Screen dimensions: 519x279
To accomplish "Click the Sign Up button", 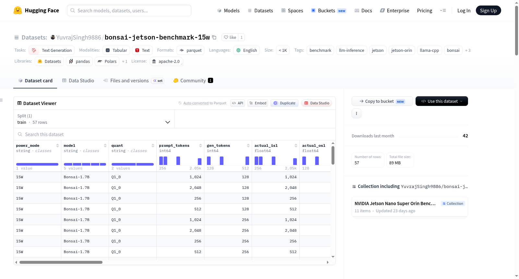I will [x=488, y=10].
